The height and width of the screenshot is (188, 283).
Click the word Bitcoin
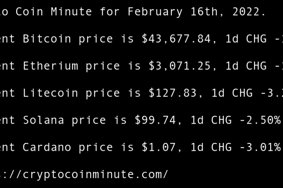[47, 39]
